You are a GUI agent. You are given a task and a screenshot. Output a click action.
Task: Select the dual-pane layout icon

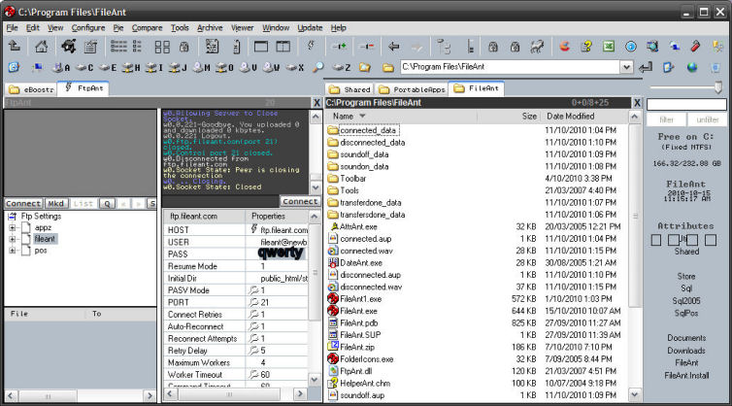[x=283, y=47]
